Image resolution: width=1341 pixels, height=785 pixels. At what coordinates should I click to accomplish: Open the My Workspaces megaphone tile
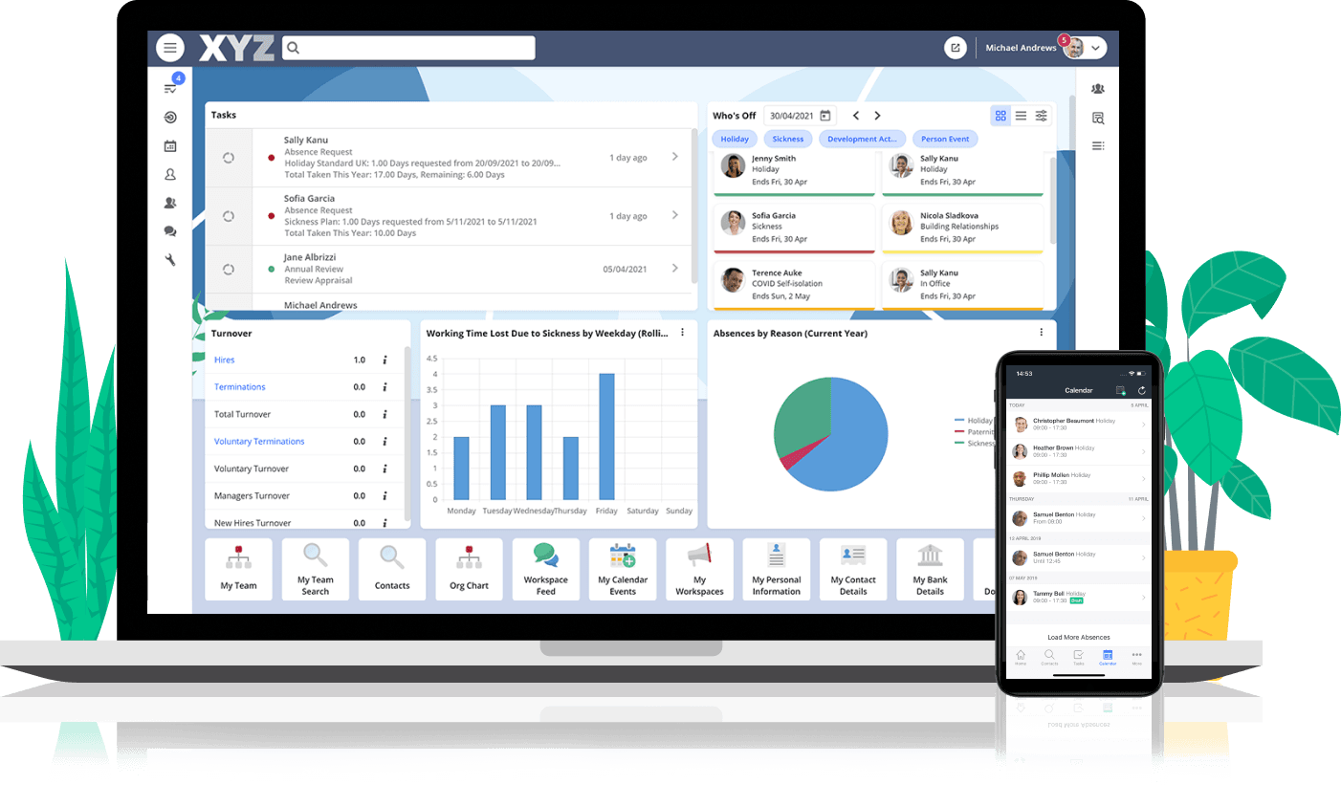click(x=699, y=570)
